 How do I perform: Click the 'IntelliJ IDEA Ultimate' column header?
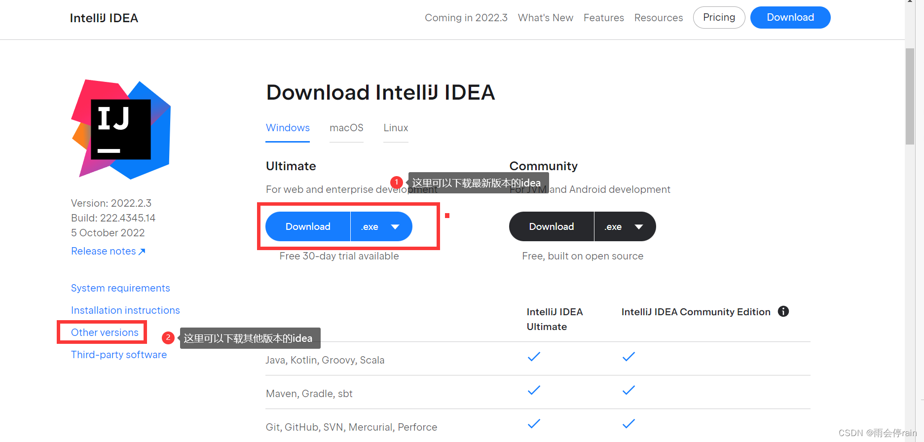tap(555, 319)
